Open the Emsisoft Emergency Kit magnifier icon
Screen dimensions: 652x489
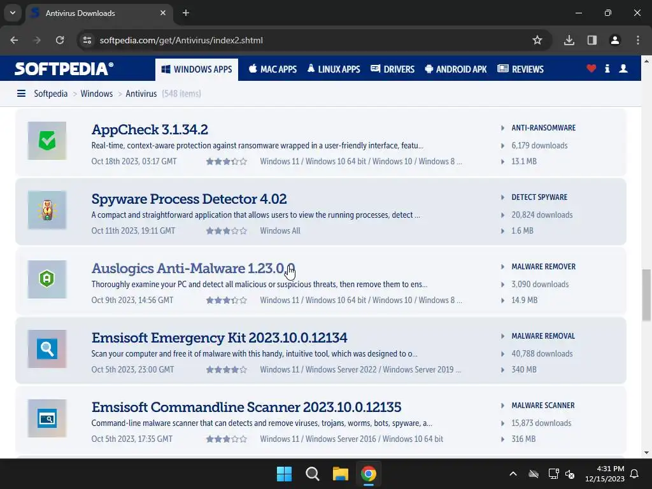47,349
